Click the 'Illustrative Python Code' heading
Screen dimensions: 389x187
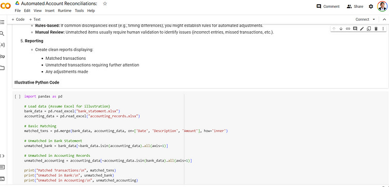coord(37,83)
